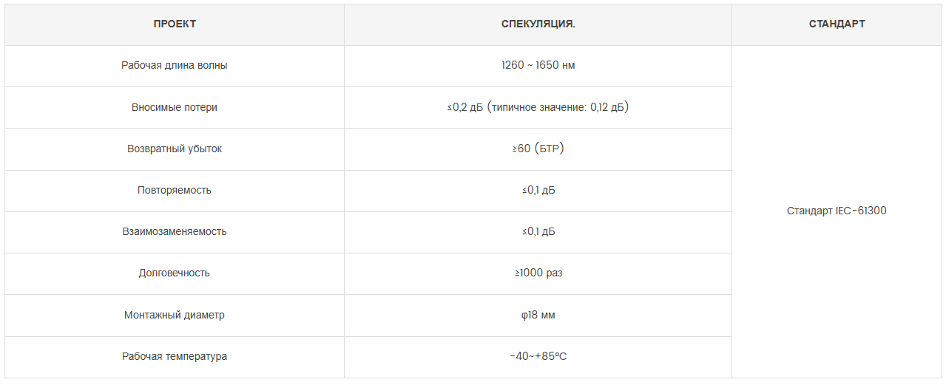Click the ≤0,1 дБ value for Повторяемость
The width and height of the screenshot is (946, 385).
tap(538, 190)
